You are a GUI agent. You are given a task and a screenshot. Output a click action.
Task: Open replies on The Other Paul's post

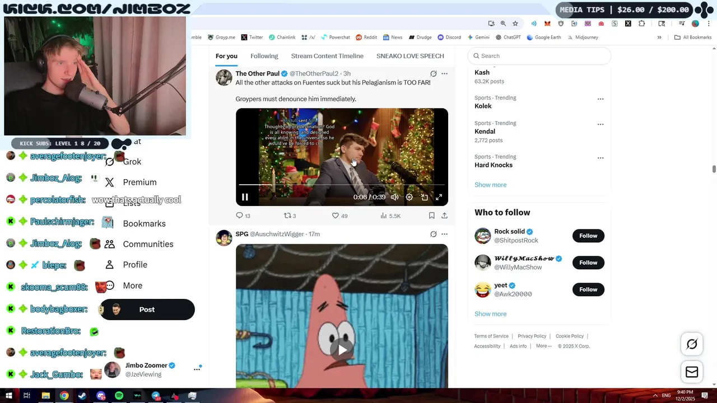pyautogui.click(x=240, y=215)
